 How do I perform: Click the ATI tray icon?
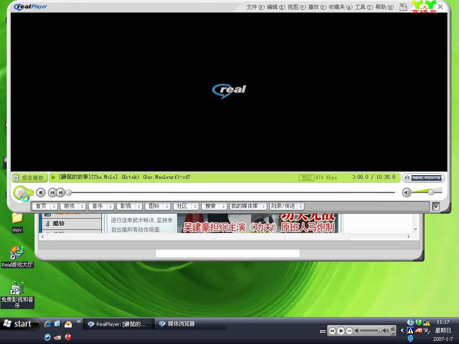pos(419,331)
